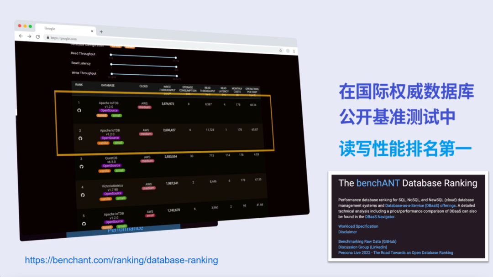Select QuestDB v6.5.0 database name
The width and height of the screenshot is (493, 277).
click(111, 160)
